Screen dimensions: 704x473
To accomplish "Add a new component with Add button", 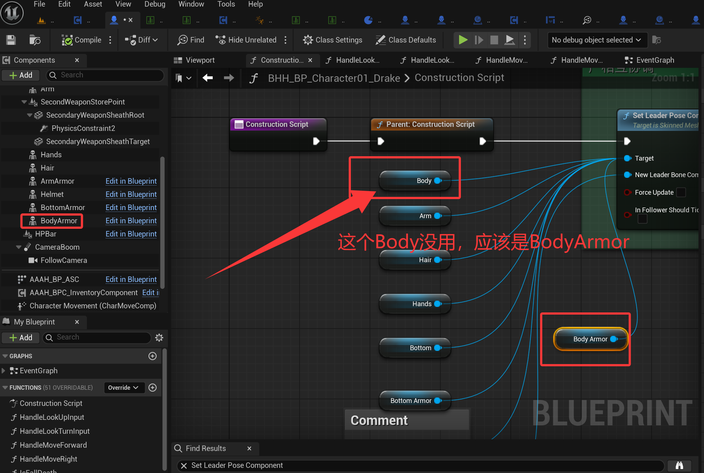I will click(x=21, y=75).
